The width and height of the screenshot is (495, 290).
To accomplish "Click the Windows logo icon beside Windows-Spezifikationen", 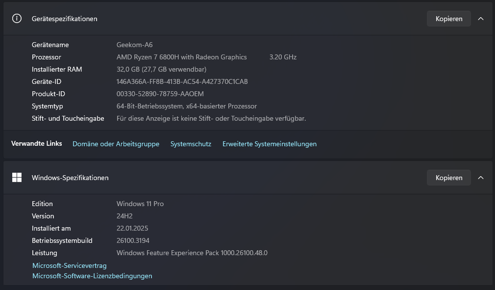I will tap(17, 178).
